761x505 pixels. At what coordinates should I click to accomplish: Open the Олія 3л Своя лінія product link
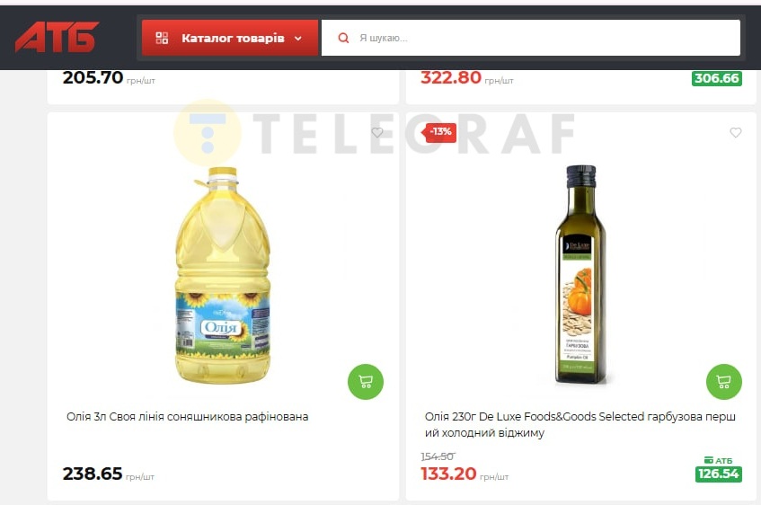(x=188, y=417)
